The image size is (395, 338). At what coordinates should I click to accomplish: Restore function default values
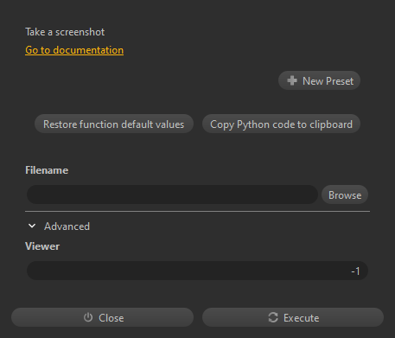[114, 124]
